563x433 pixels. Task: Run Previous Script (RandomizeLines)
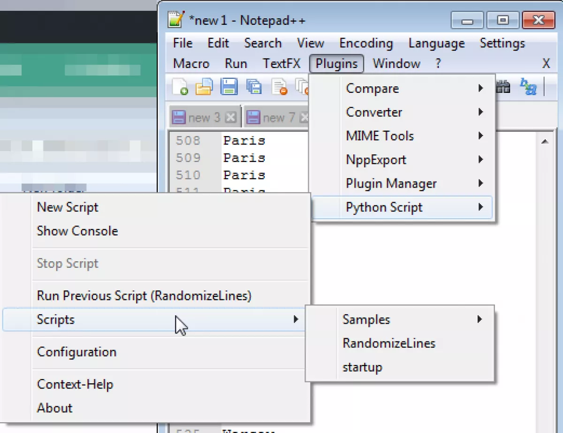(155, 296)
